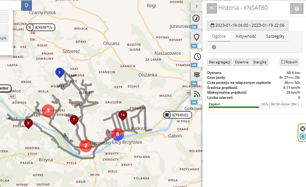Viewport: 306px width, 187px height.
Task: Select the clock history layer icon
Action: (x=197, y=56)
